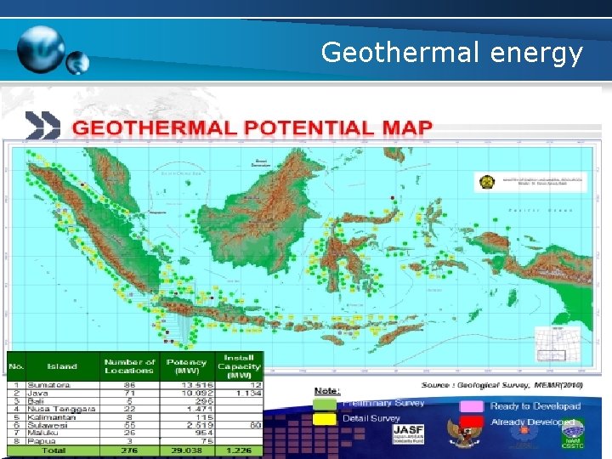Click the 'Install Capacity (MW)' column header
This screenshot has height=459, width=612.
point(239,366)
